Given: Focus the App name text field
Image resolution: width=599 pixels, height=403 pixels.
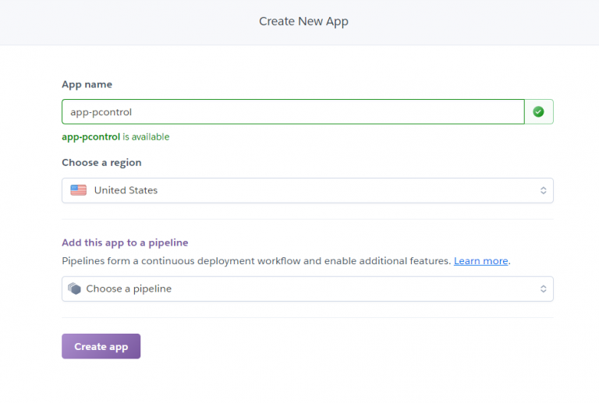Looking at the screenshot, I should tap(293, 111).
